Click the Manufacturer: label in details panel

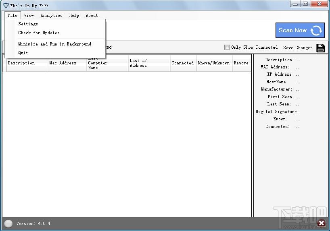276,89
